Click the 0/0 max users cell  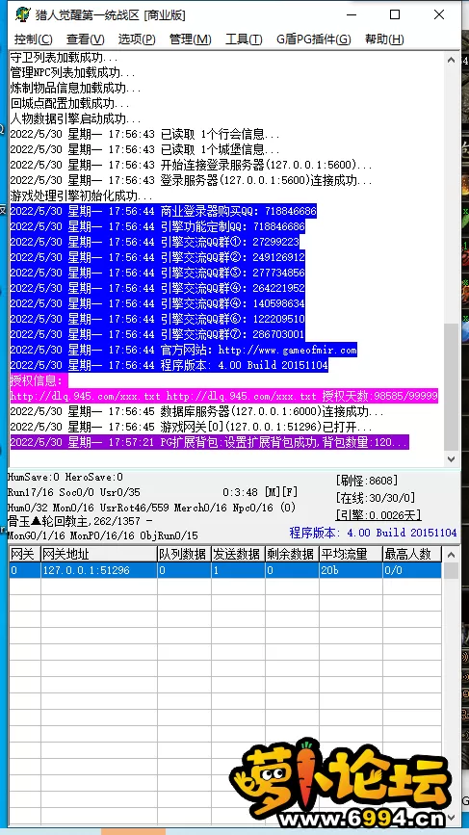pos(412,570)
